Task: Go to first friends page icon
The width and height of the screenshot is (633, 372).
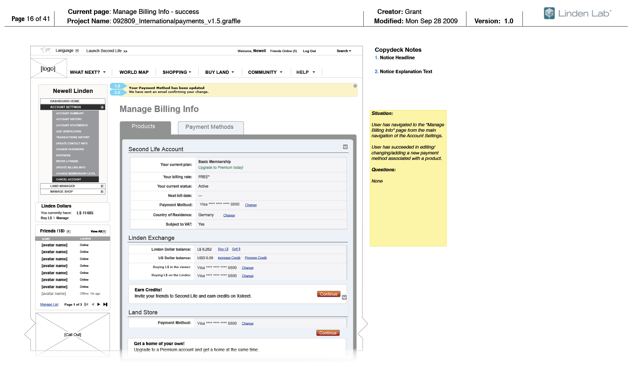Action: (86, 304)
